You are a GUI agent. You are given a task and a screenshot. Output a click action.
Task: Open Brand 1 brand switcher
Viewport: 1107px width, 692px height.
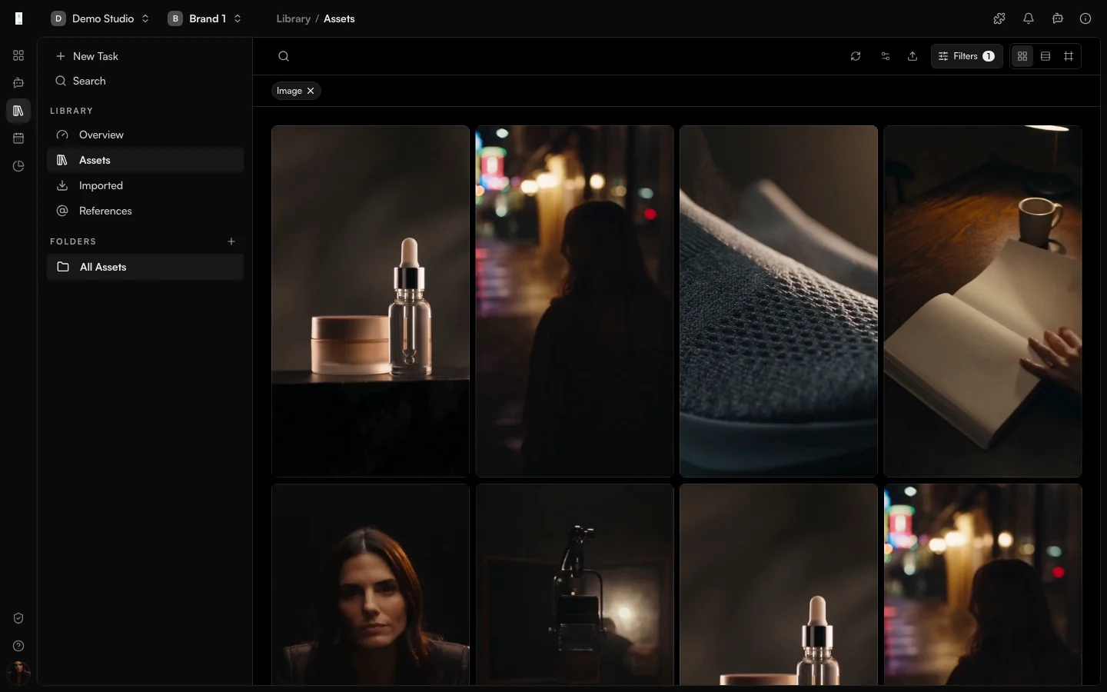click(205, 18)
